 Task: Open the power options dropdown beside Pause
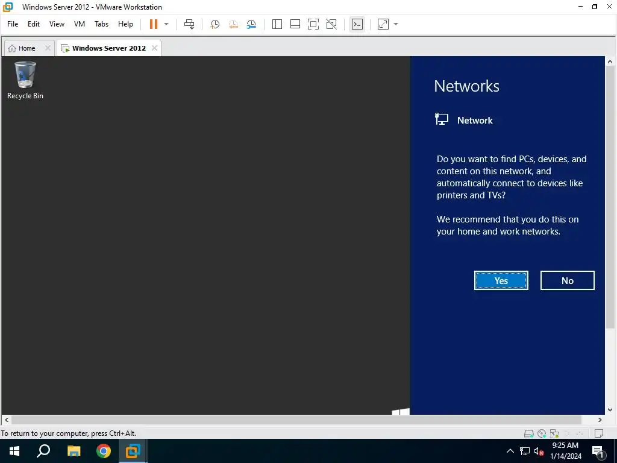pyautogui.click(x=166, y=24)
